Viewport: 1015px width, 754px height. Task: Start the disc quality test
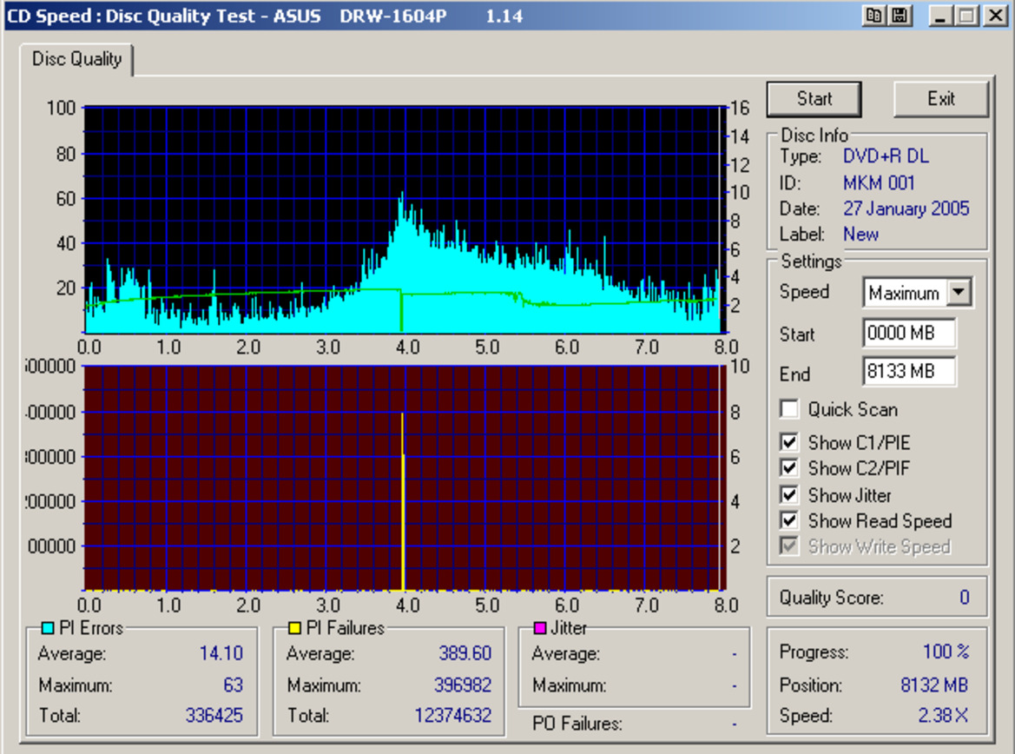coord(814,99)
